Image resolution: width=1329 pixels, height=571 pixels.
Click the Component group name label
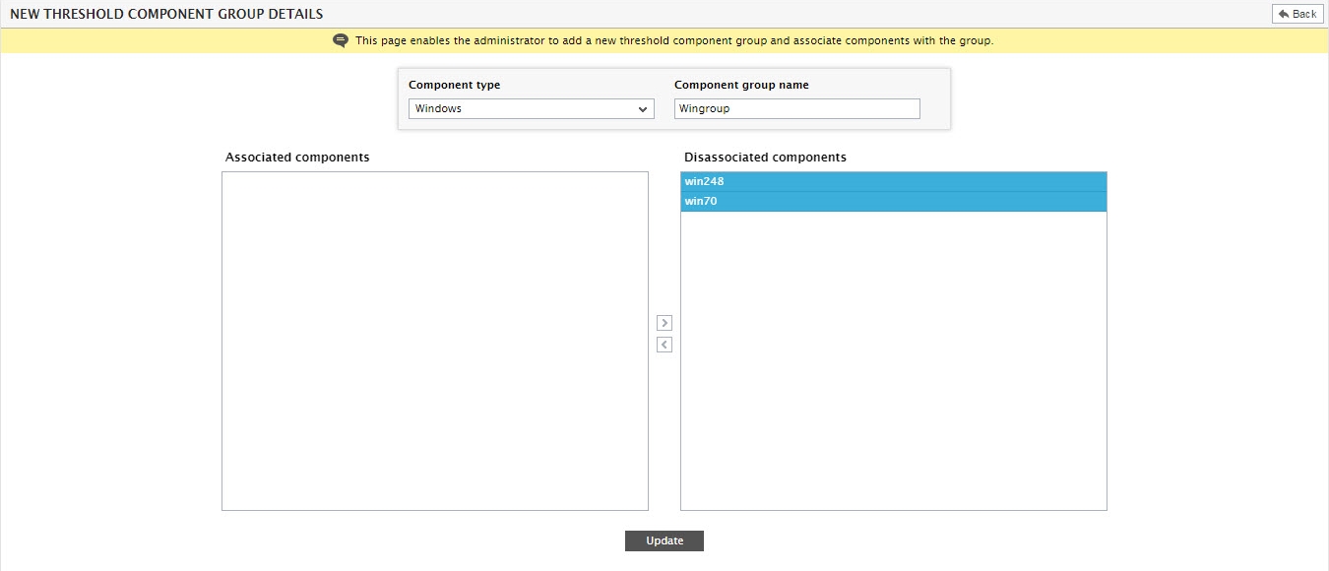pyautogui.click(x=741, y=85)
